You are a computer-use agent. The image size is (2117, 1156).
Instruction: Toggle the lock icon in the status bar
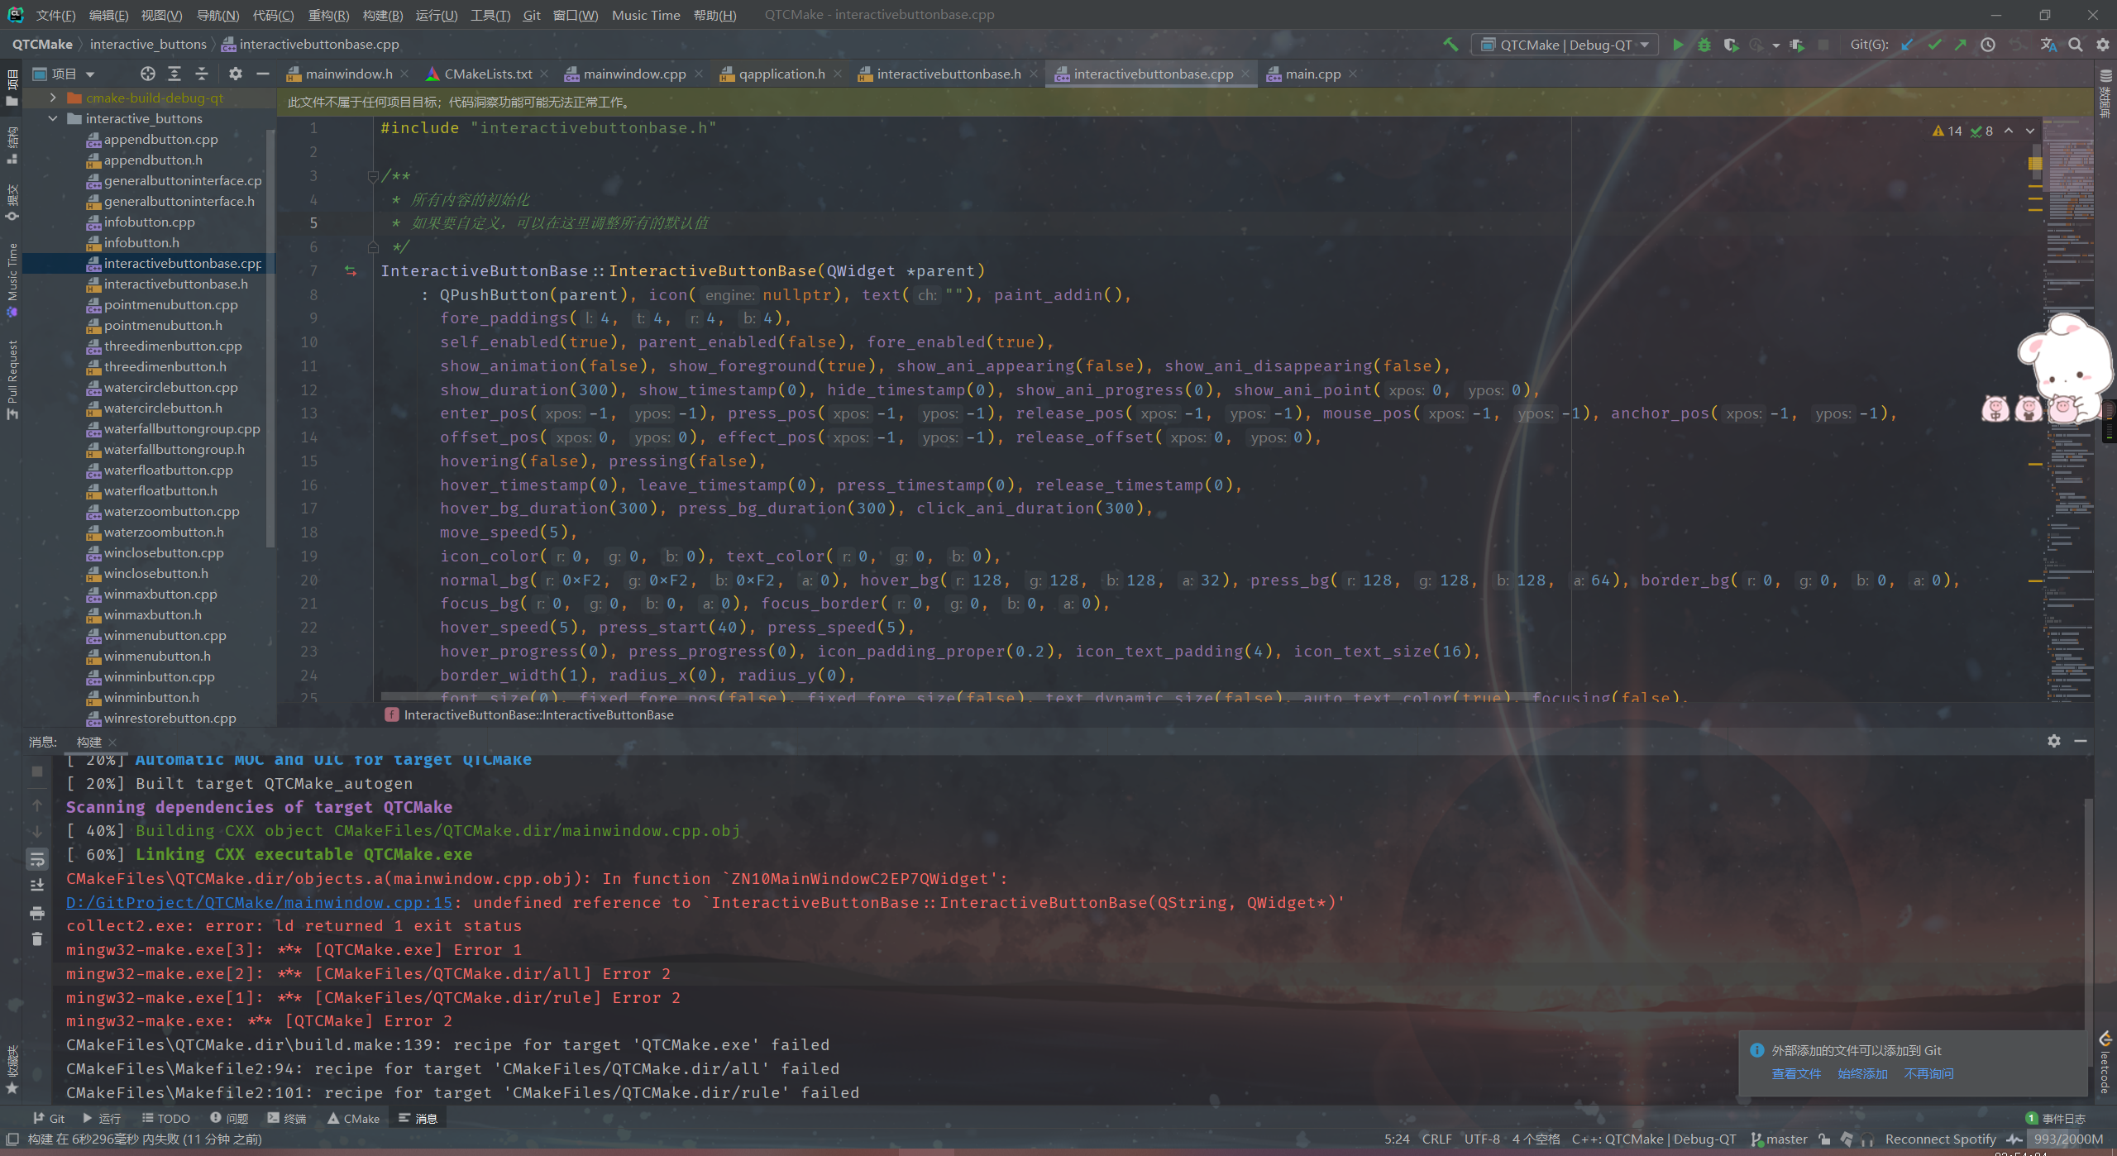tap(1825, 1139)
